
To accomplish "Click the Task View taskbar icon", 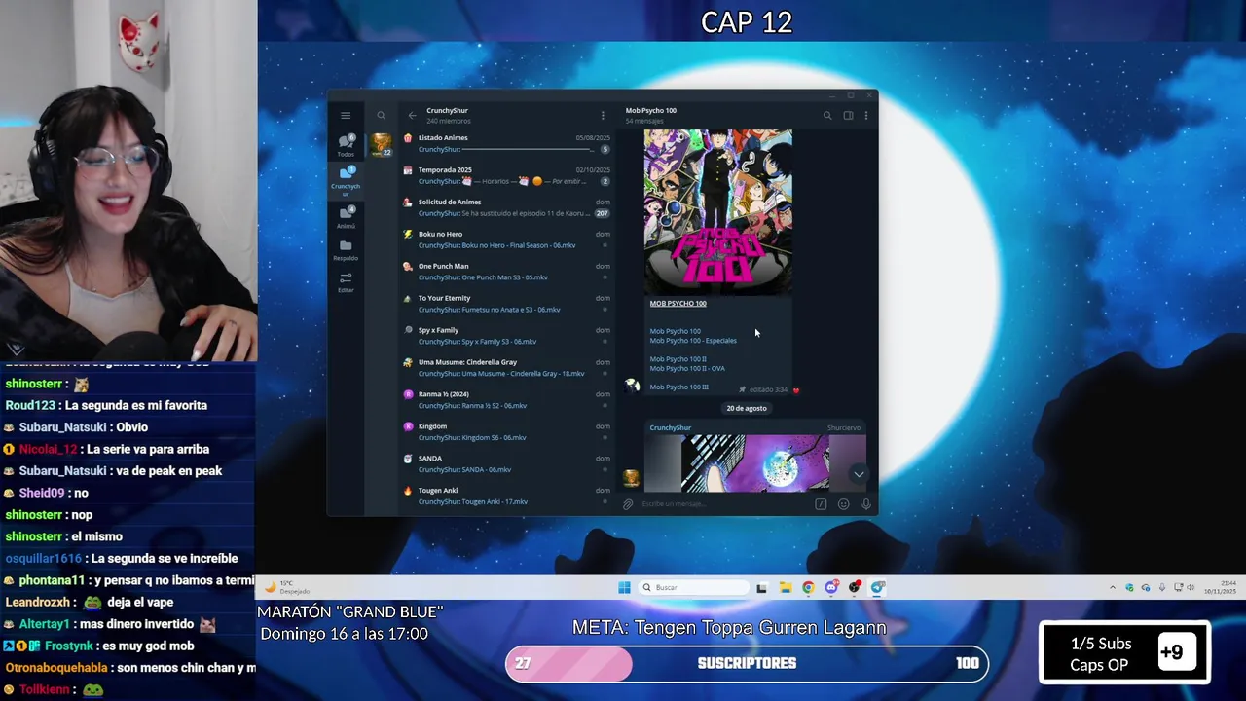I will click(761, 587).
